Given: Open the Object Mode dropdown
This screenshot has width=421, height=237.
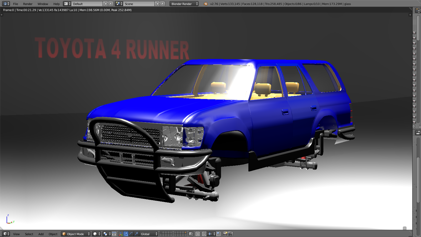Looking at the screenshot, I should 76,234.
